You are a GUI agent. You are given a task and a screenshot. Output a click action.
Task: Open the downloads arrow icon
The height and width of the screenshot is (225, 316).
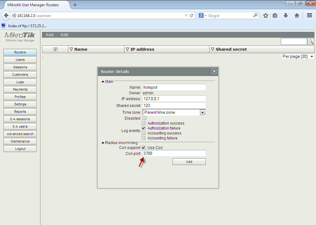[x=285, y=15]
